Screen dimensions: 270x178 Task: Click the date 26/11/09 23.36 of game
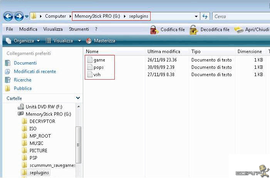162,60
